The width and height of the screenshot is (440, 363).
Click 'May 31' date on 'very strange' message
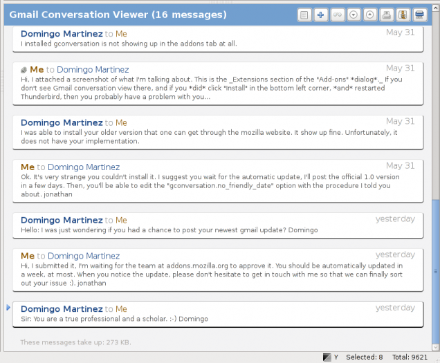(x=401, y=166)
